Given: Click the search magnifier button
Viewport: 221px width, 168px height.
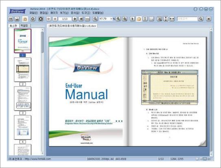Looking at the screenshot, I should click(x=201, y=19).
